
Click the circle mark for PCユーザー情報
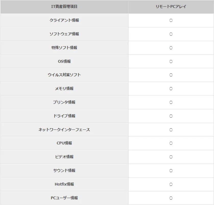(x=171, y=198)
